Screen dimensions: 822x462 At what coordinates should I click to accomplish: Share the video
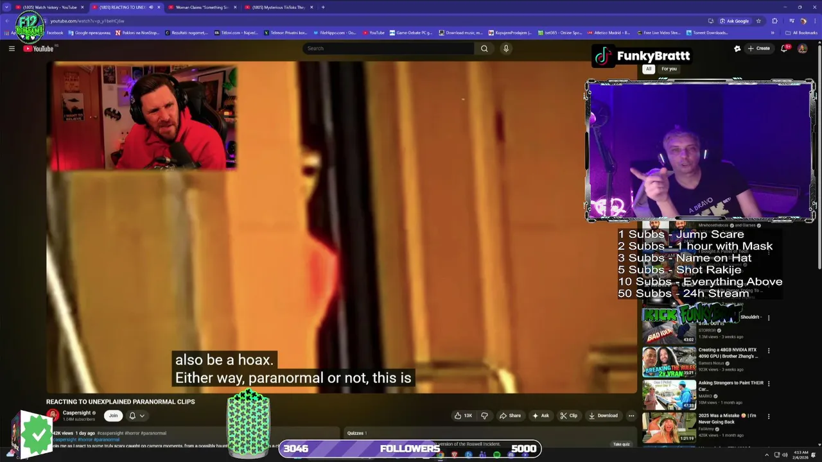(511, 416)
